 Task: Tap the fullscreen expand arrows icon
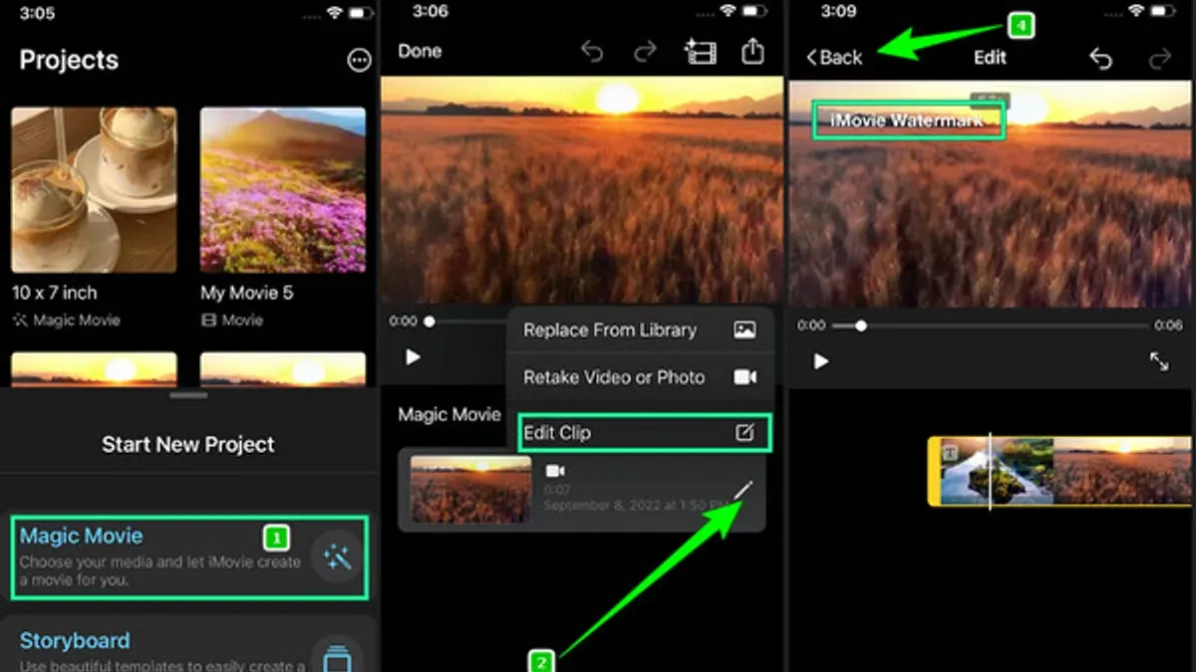pyautogui.click(x=1159, y=361)
